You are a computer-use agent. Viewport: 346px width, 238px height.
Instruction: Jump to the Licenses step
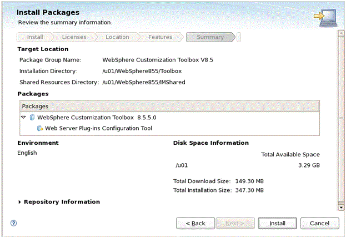coord(74,37)
